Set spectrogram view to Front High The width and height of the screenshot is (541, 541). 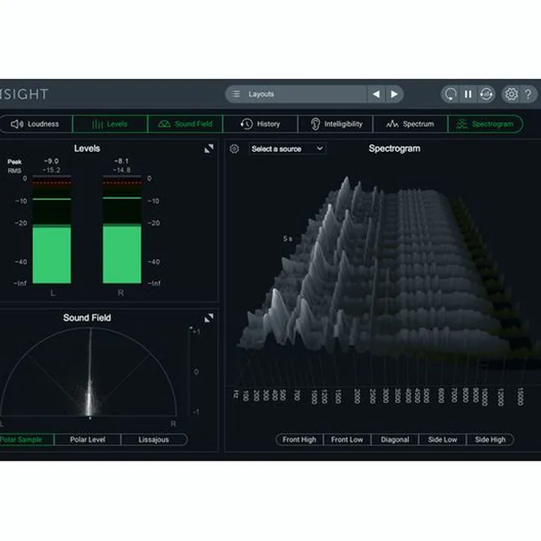click(300, 440)
